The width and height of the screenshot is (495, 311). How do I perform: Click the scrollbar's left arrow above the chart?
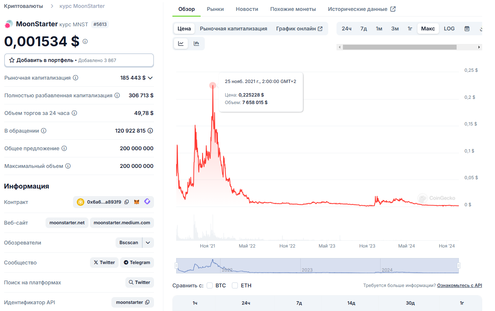340,47
